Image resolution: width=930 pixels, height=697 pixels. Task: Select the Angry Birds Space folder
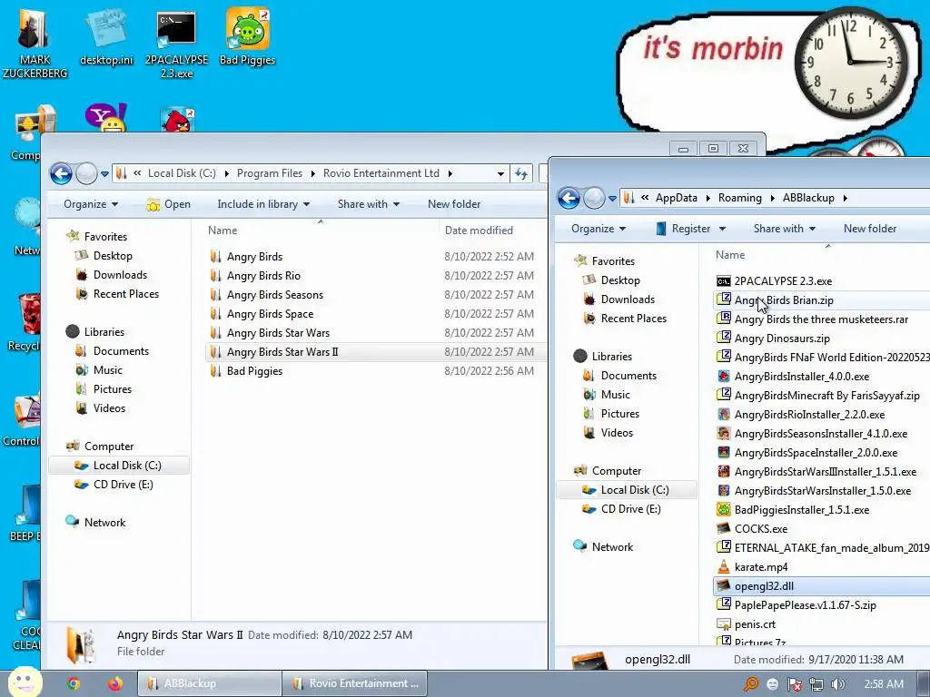[x=270, y=313]
